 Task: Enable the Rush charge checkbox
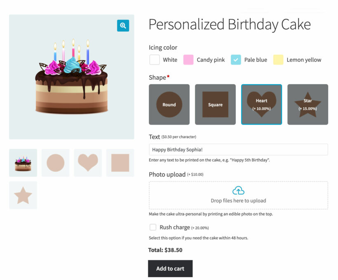[x=153, y=227]
